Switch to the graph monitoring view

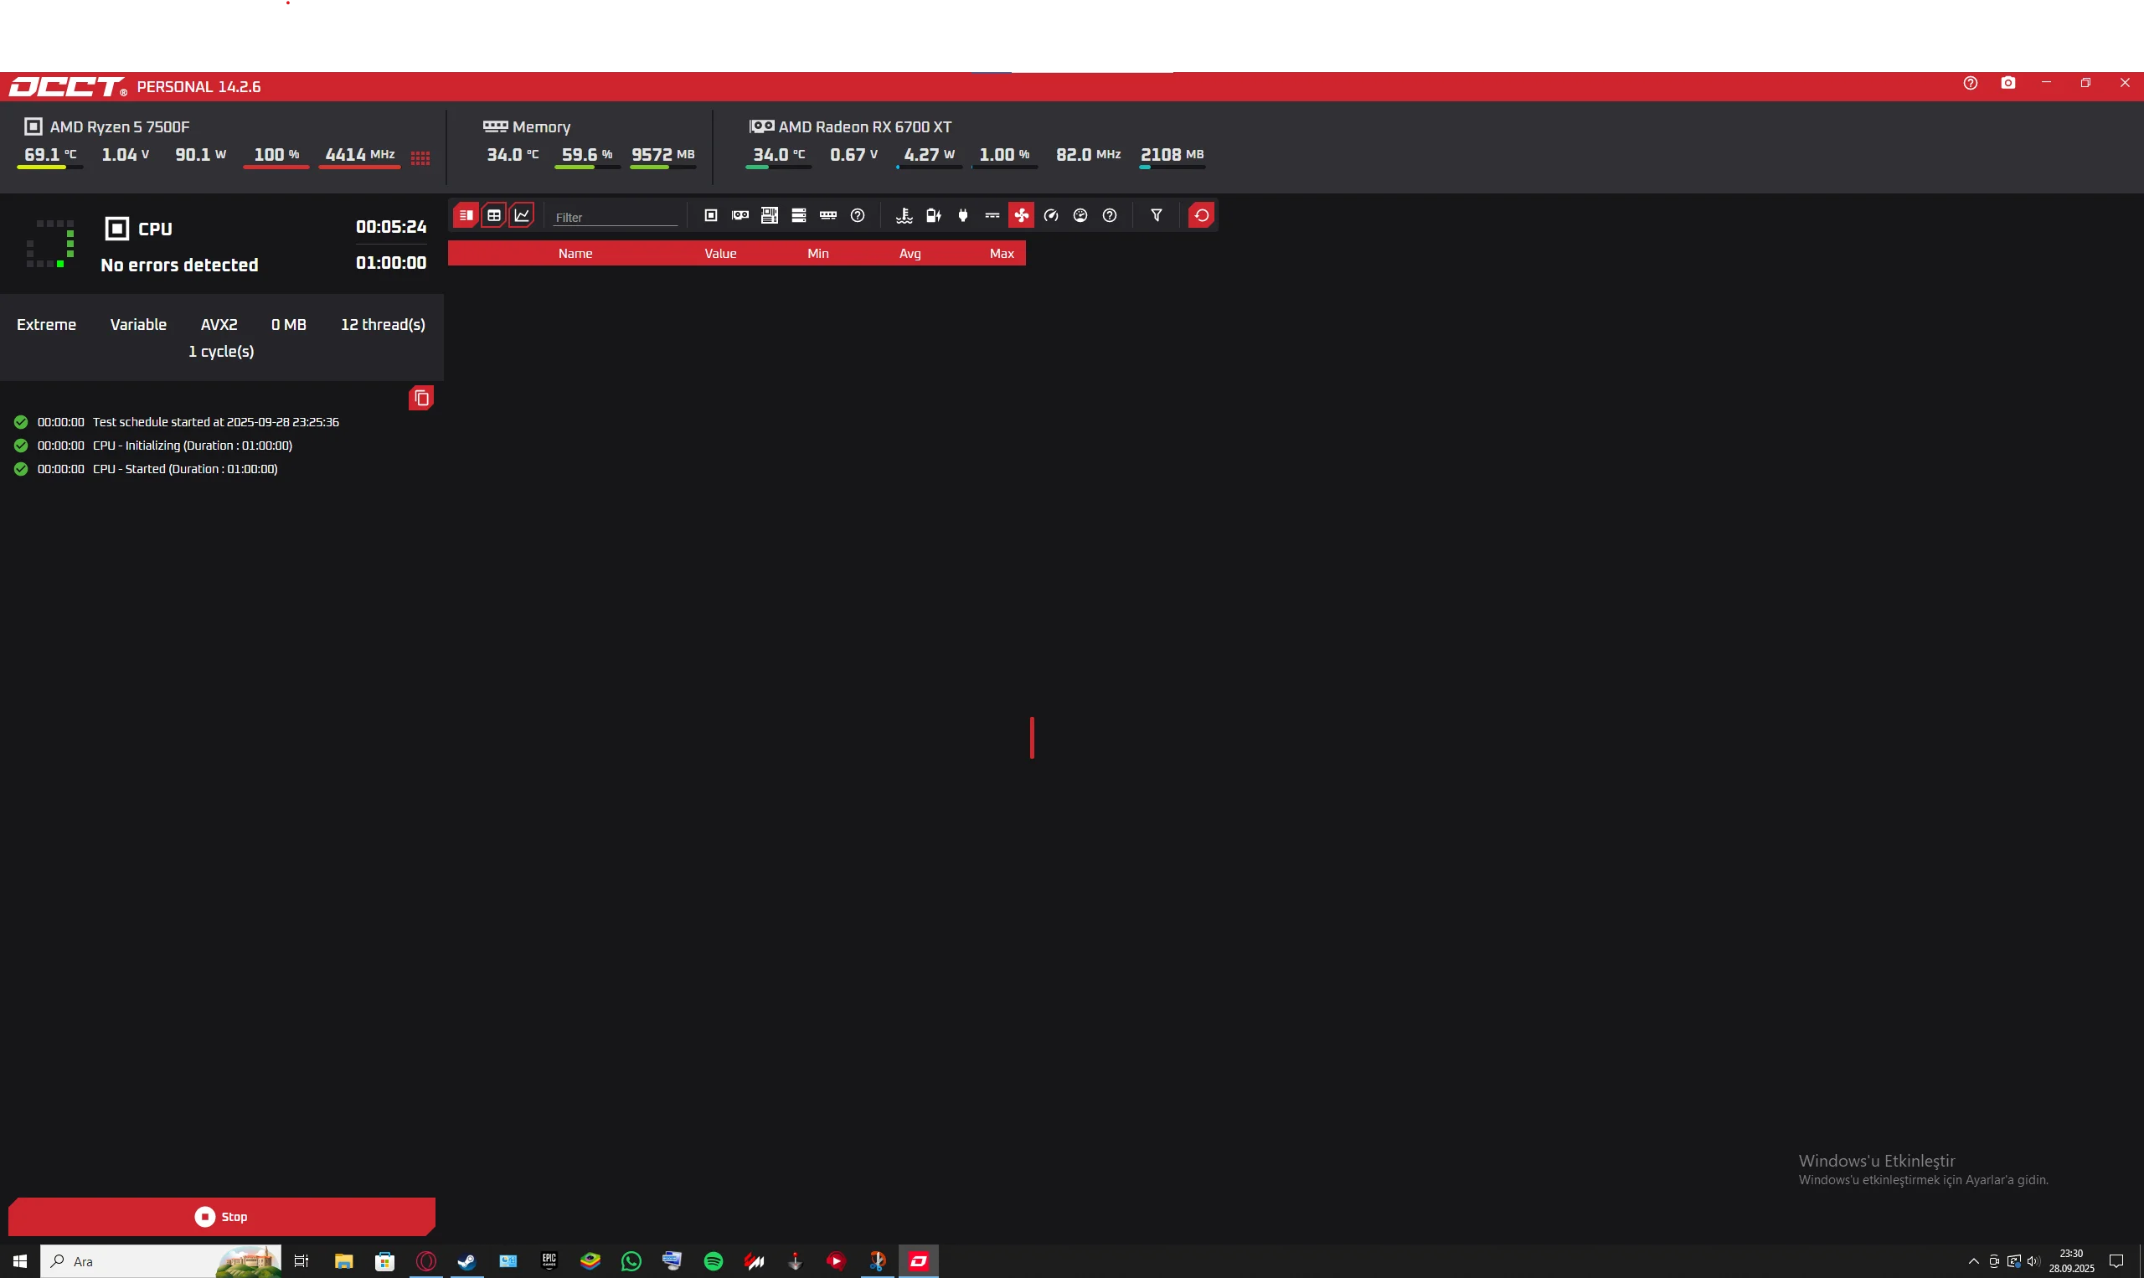tap(522, 215)
